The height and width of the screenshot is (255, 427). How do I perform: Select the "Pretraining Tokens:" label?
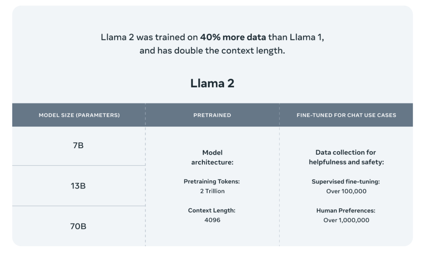[x=212, y=181]
